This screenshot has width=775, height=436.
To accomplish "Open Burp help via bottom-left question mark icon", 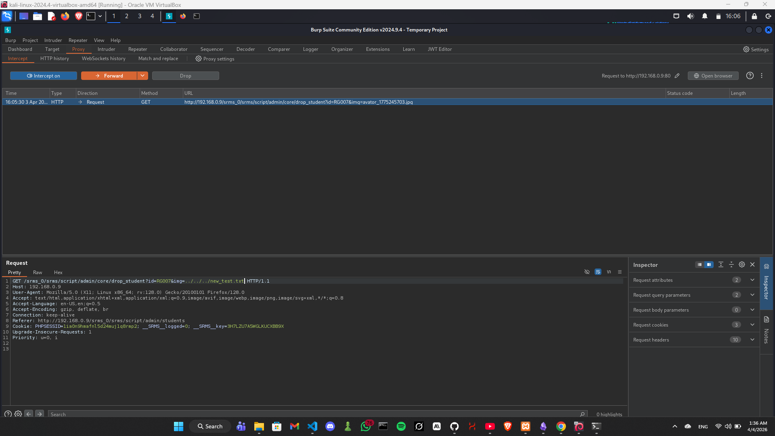I will (7, 414).
